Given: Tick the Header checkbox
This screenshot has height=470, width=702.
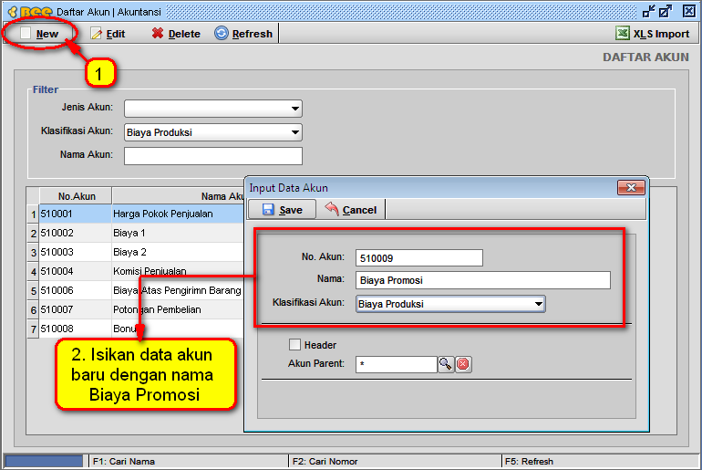Looking at the screenshot, I should tap(294, 345).
